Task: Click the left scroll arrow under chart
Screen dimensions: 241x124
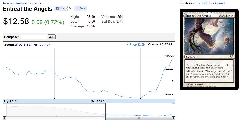Action: (x=4, y=118)
